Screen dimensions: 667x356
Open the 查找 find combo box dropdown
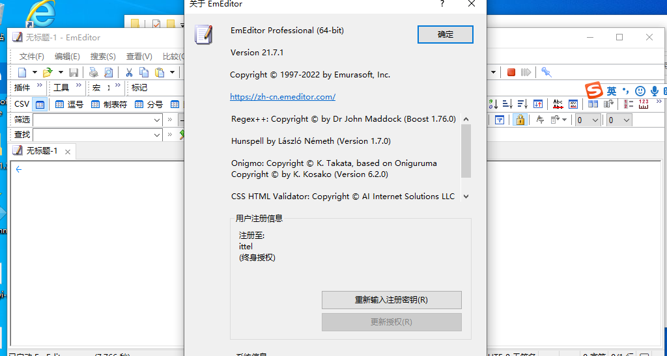pos(157,135)
